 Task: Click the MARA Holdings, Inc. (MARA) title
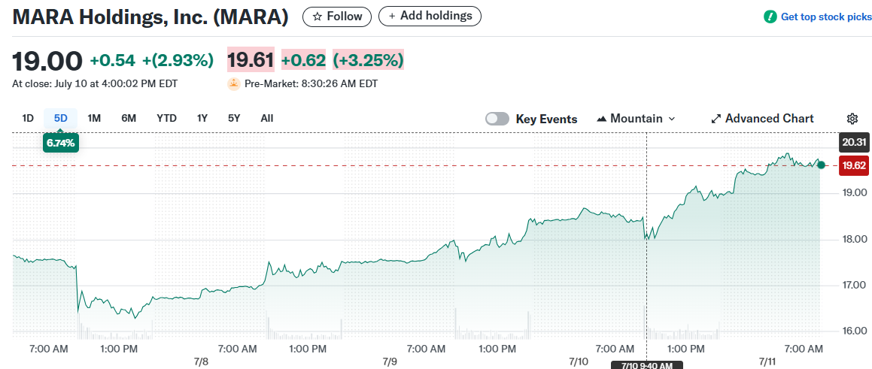pyautogui.click(x=150, y=17)
